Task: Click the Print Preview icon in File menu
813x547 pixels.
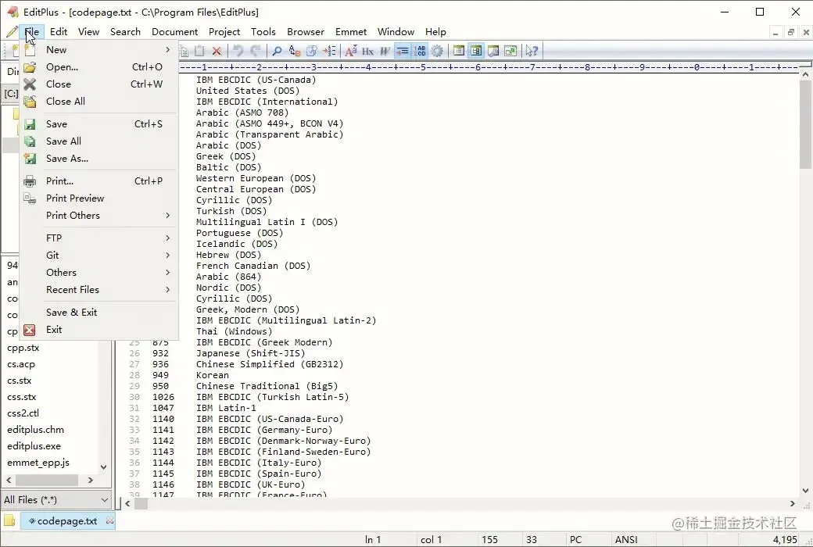Action: click(x=30, y=198)
